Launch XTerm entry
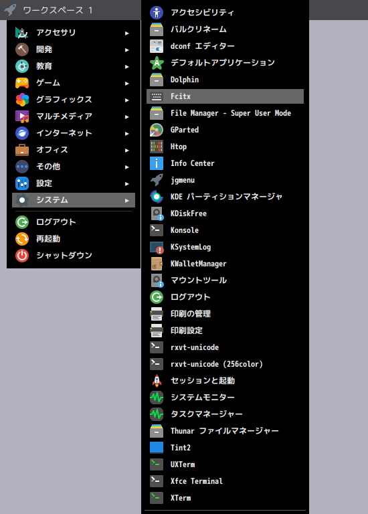 (x=225, y=498)
